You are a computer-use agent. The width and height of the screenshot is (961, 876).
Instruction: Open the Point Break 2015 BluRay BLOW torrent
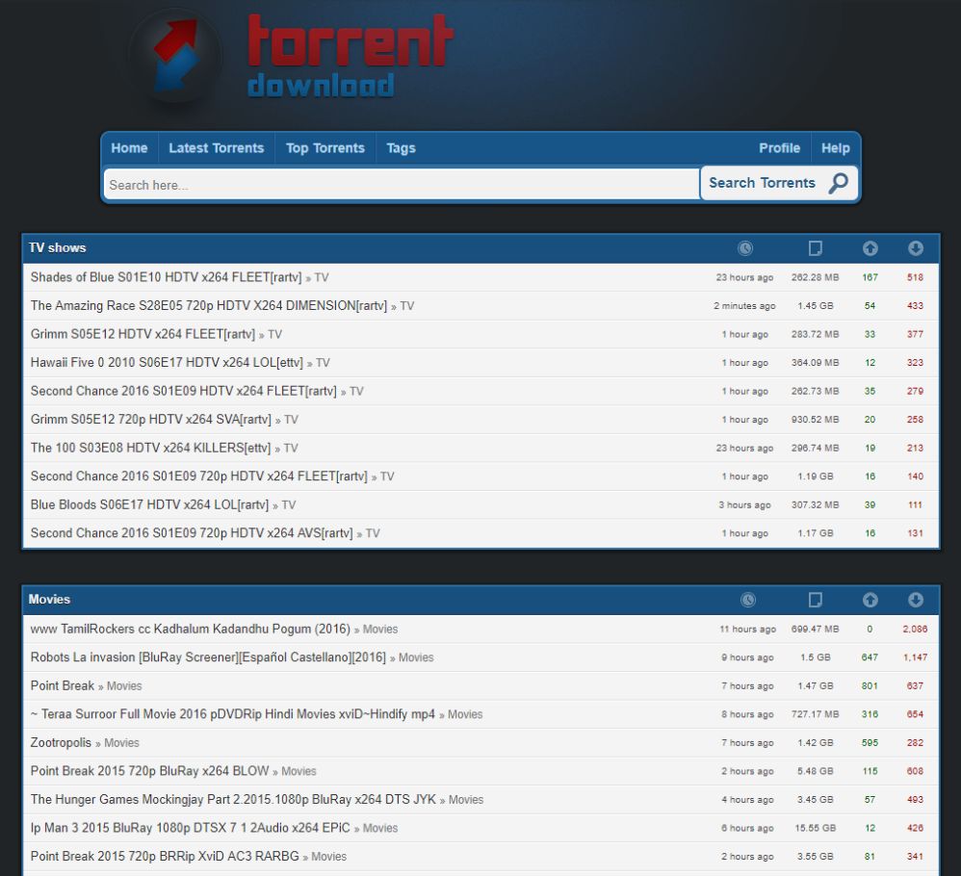click(149, 771)
